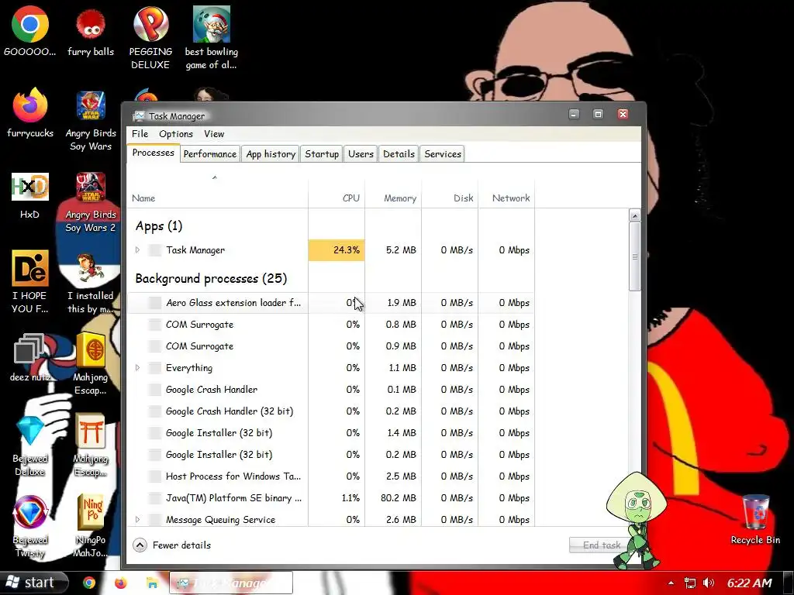Click Chrome icon in the taskbar
The height and width of the screenshot is (595, 794).
89,583
